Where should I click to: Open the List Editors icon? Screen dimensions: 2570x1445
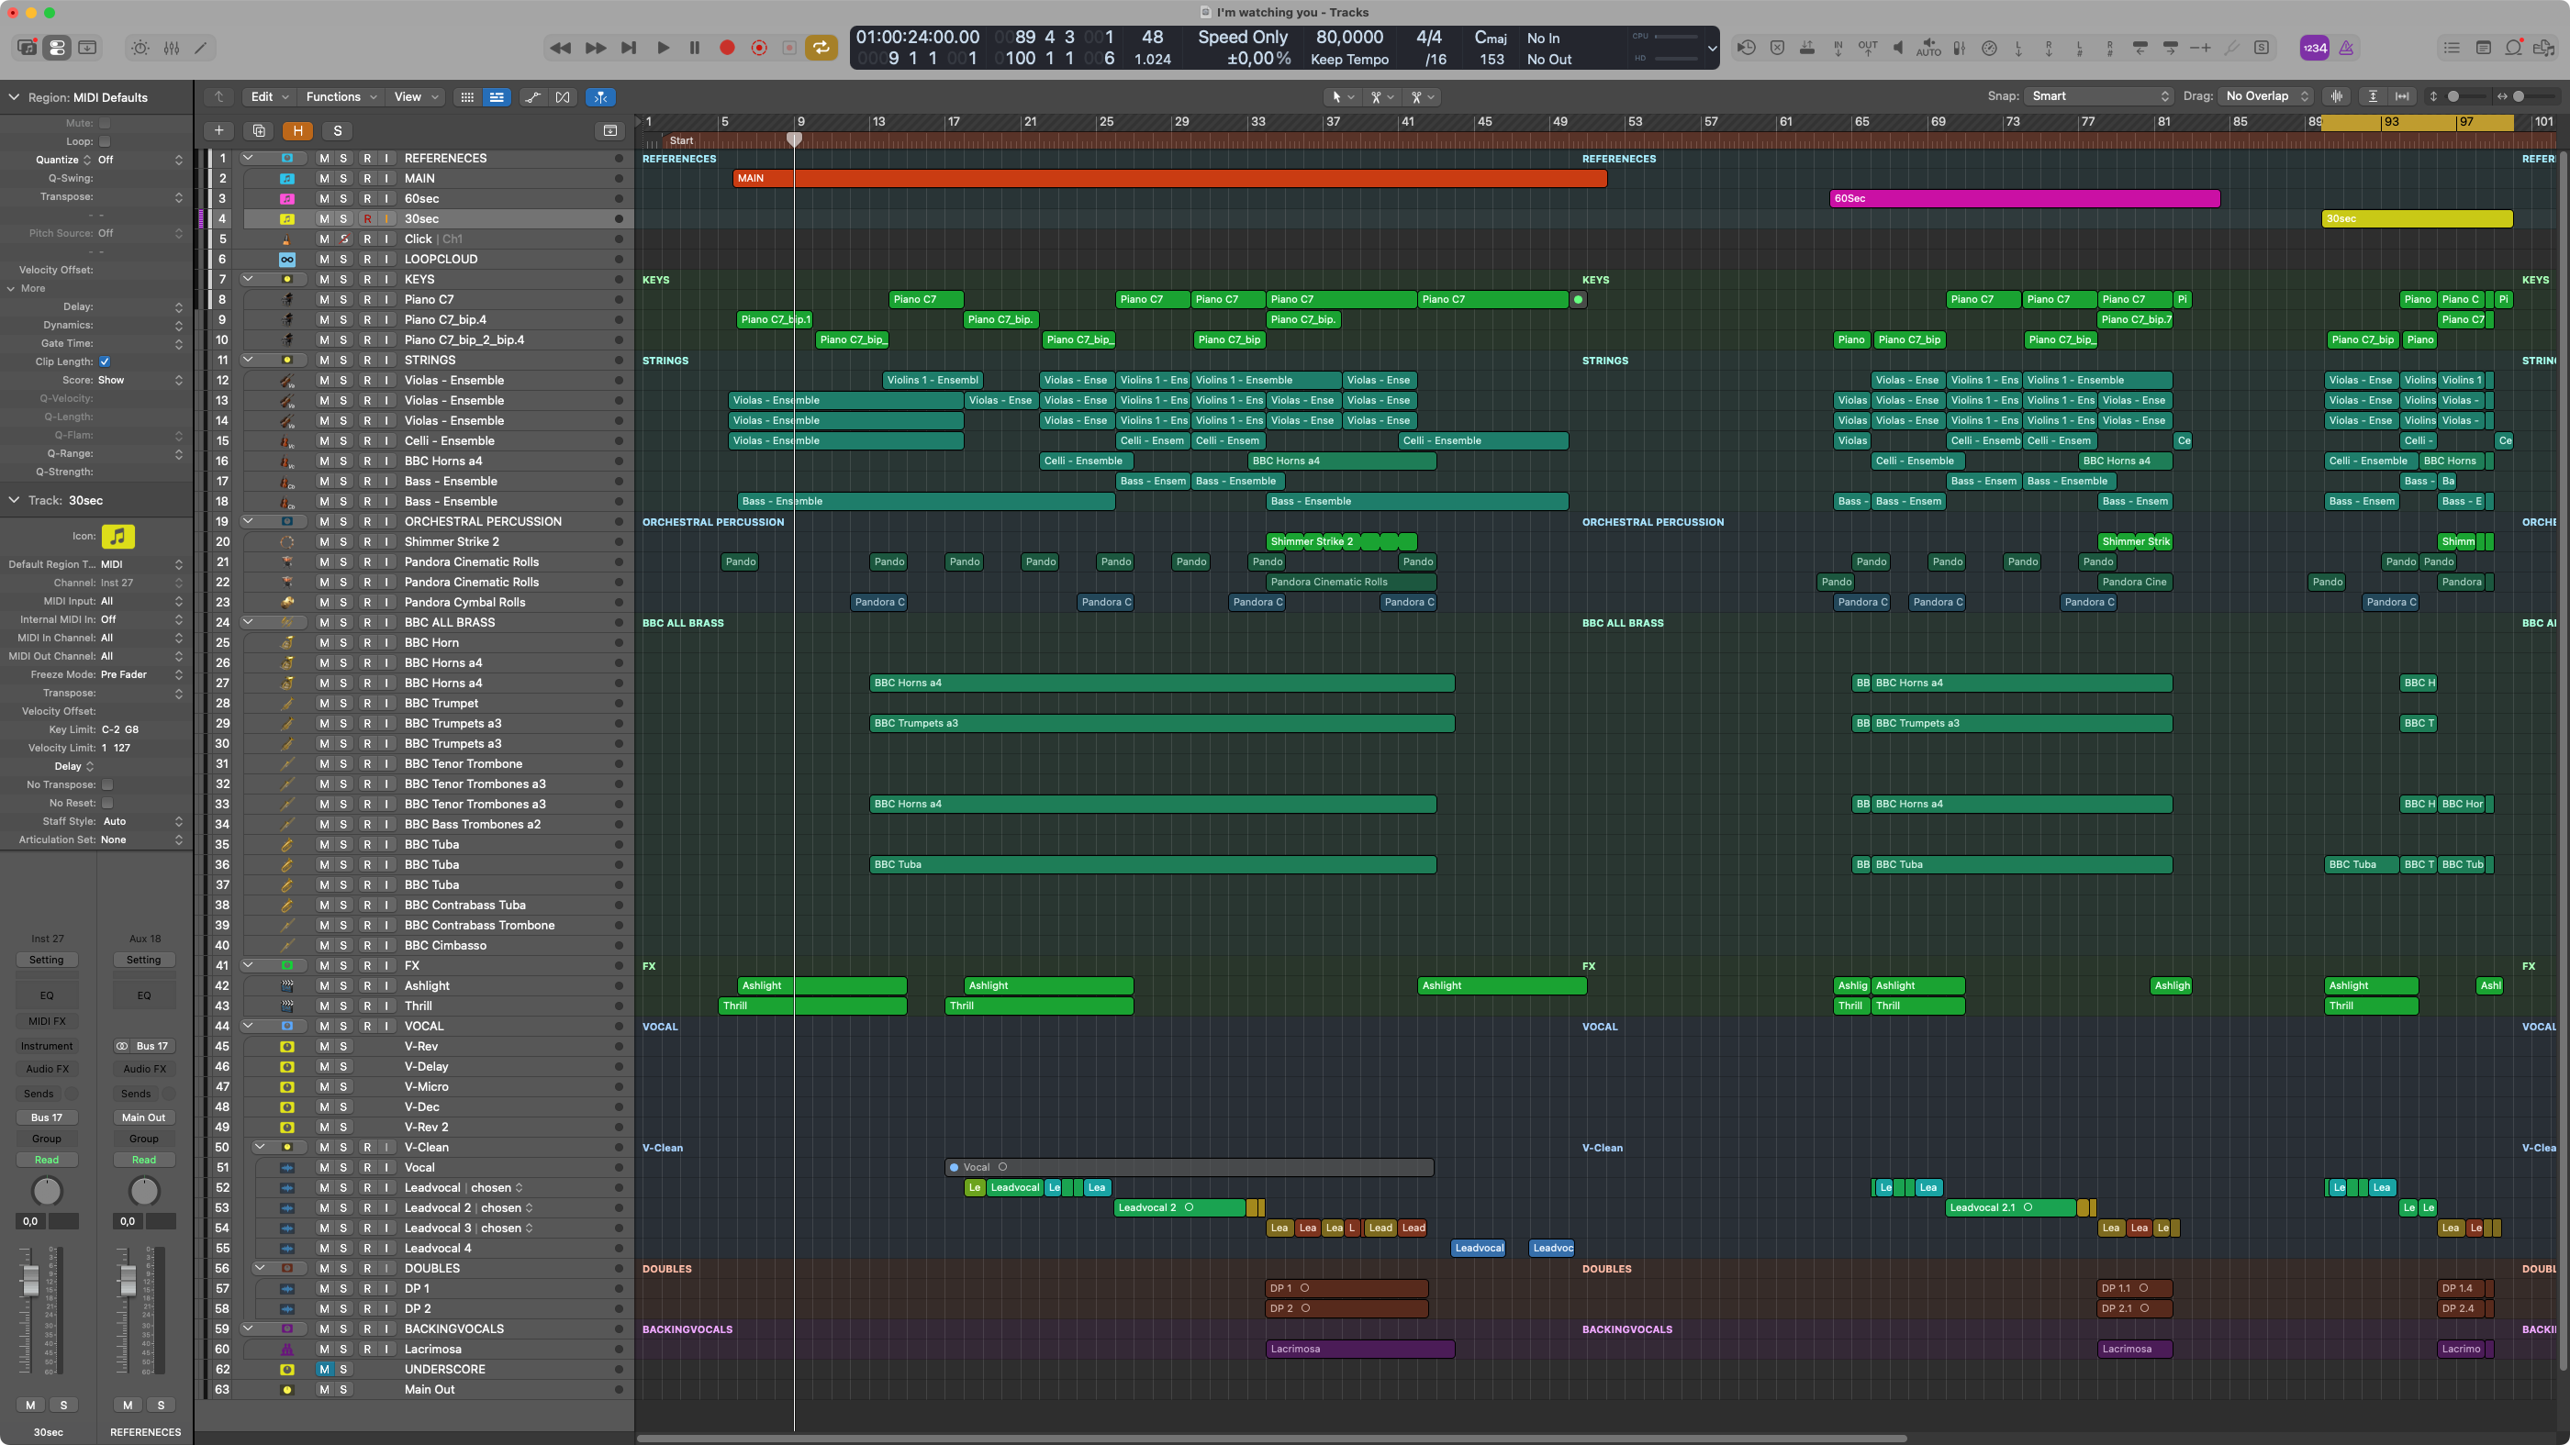coord(2452,47)
